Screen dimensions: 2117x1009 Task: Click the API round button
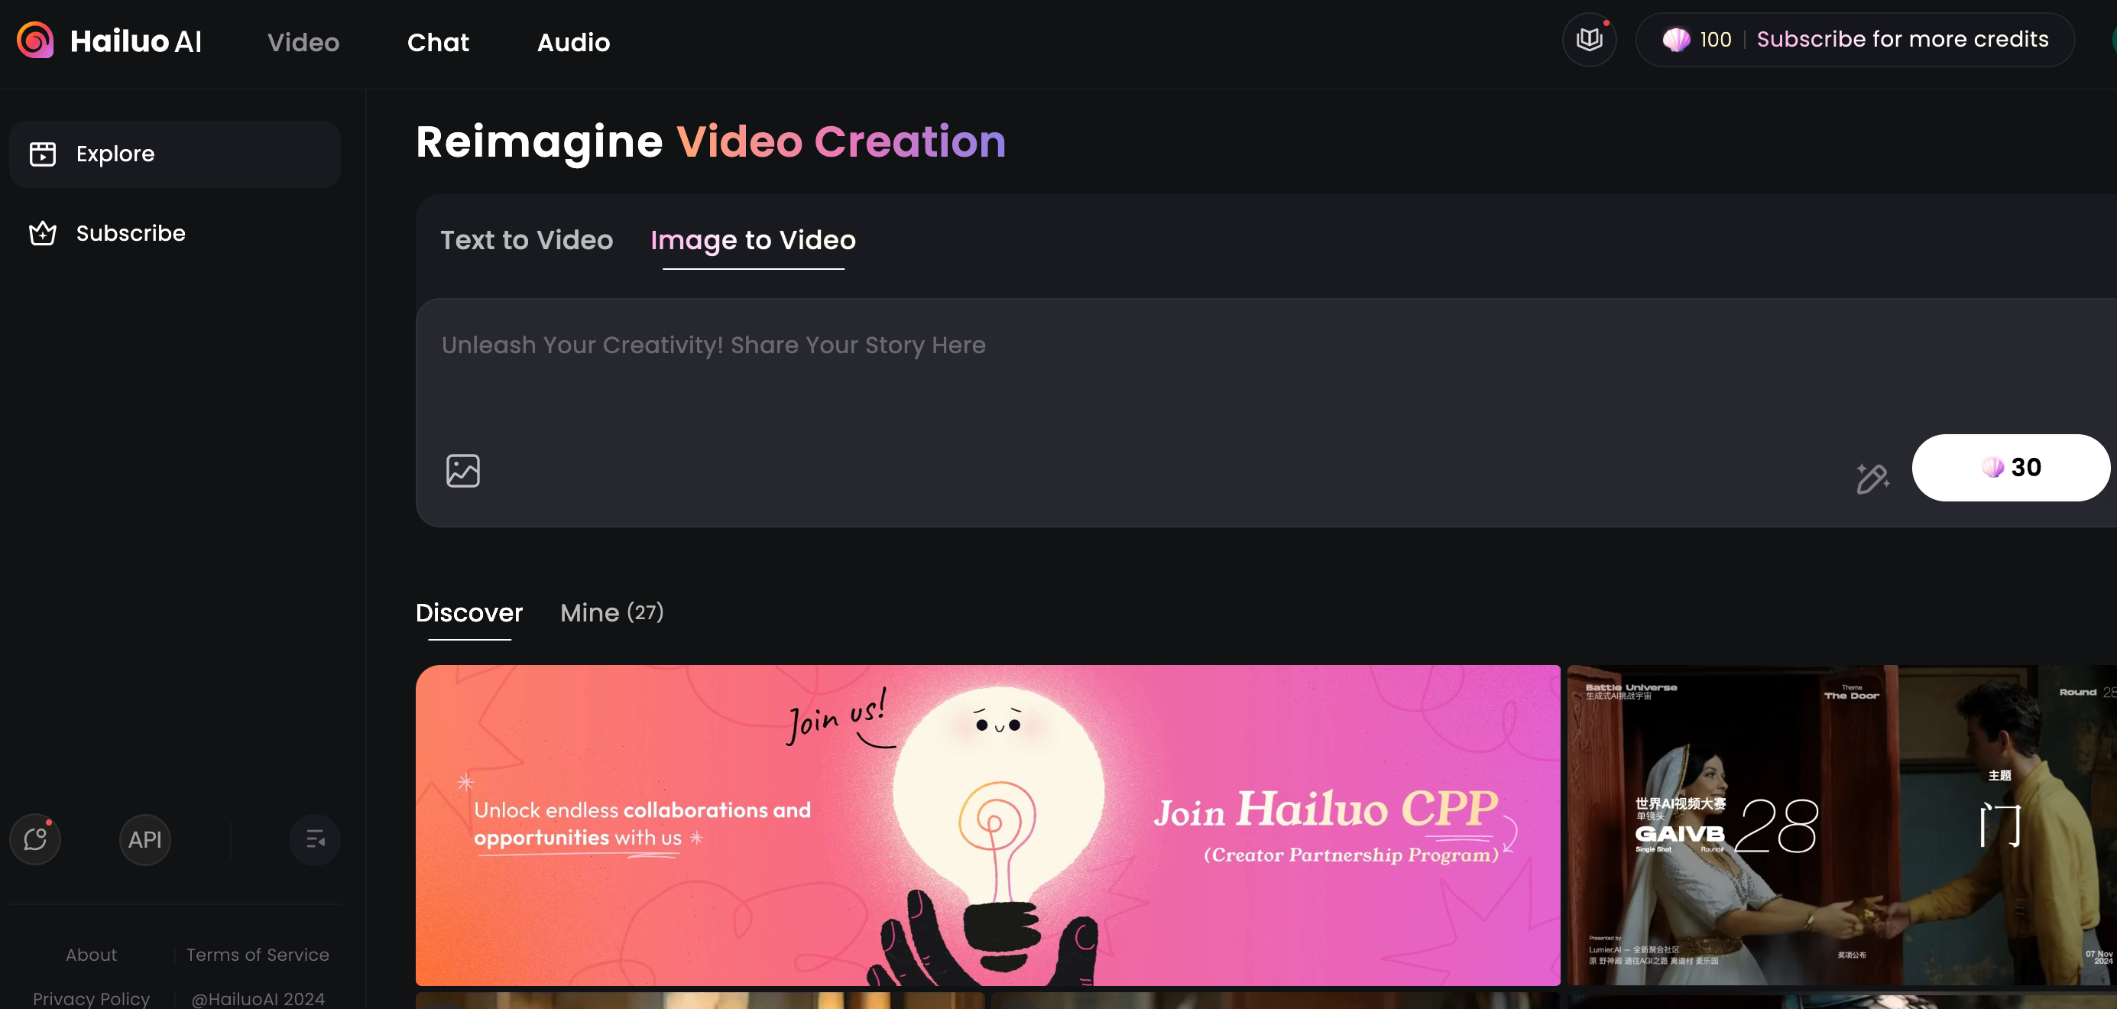point(144,839)
